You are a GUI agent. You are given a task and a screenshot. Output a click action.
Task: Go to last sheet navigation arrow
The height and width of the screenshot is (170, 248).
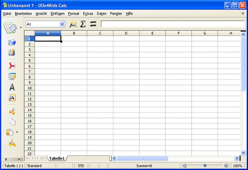[44, 158]
